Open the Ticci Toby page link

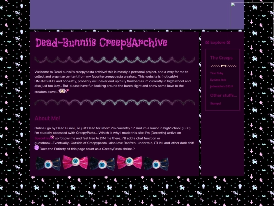click(217, 73)
